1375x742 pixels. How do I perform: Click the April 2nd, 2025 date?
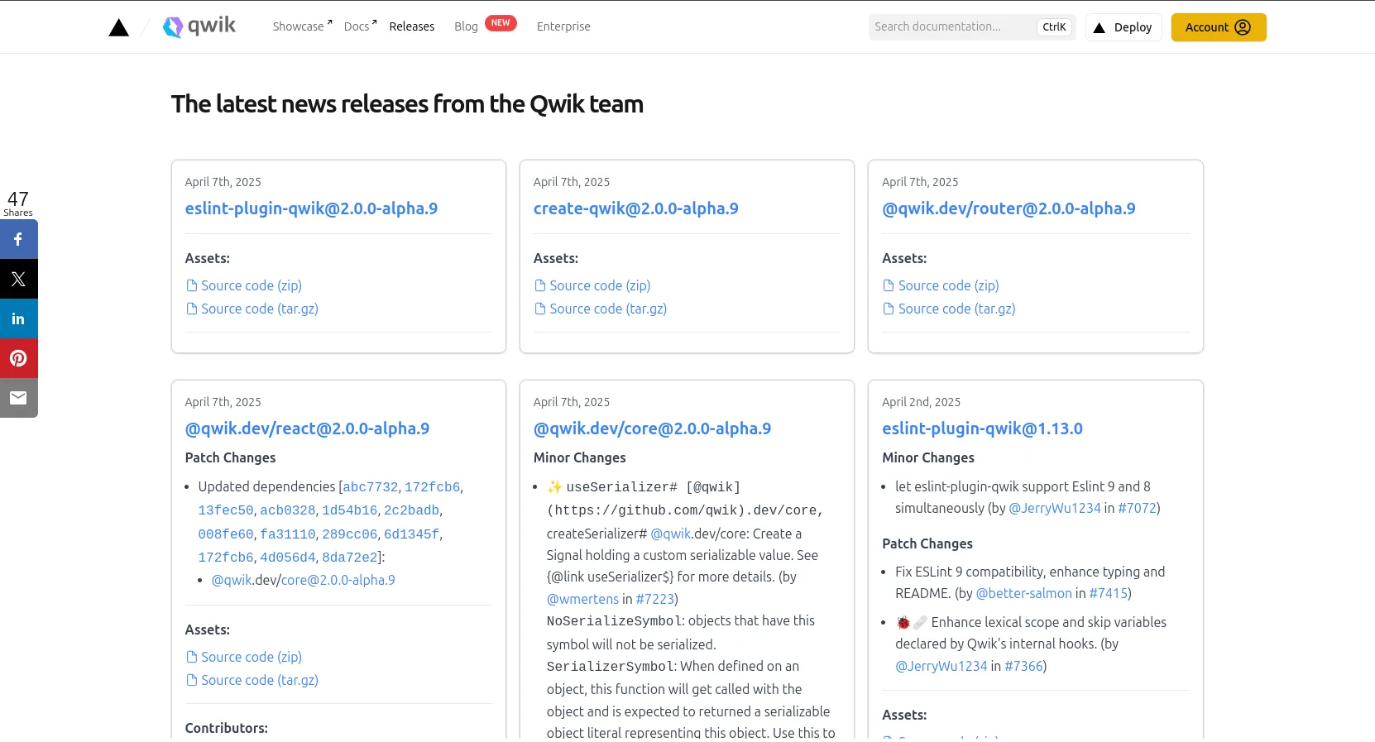click(921, 402)
